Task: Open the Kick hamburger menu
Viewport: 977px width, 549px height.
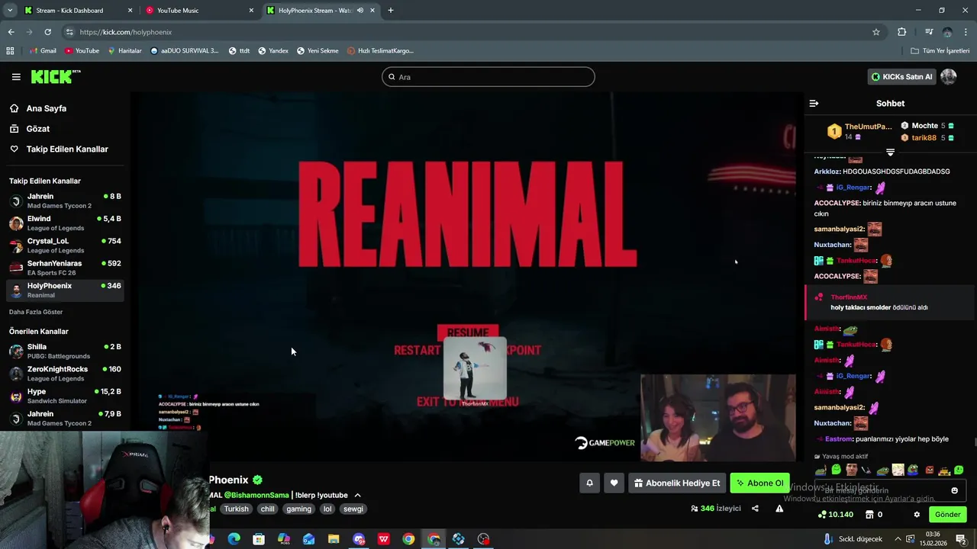Action: 16,77
